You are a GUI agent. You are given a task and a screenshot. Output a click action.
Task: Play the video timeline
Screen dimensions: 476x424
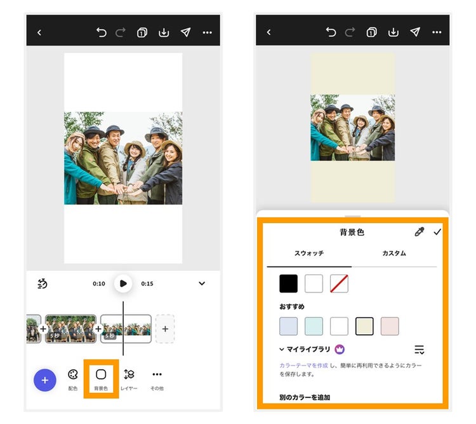pyautogui.click(x=123, y=284)
